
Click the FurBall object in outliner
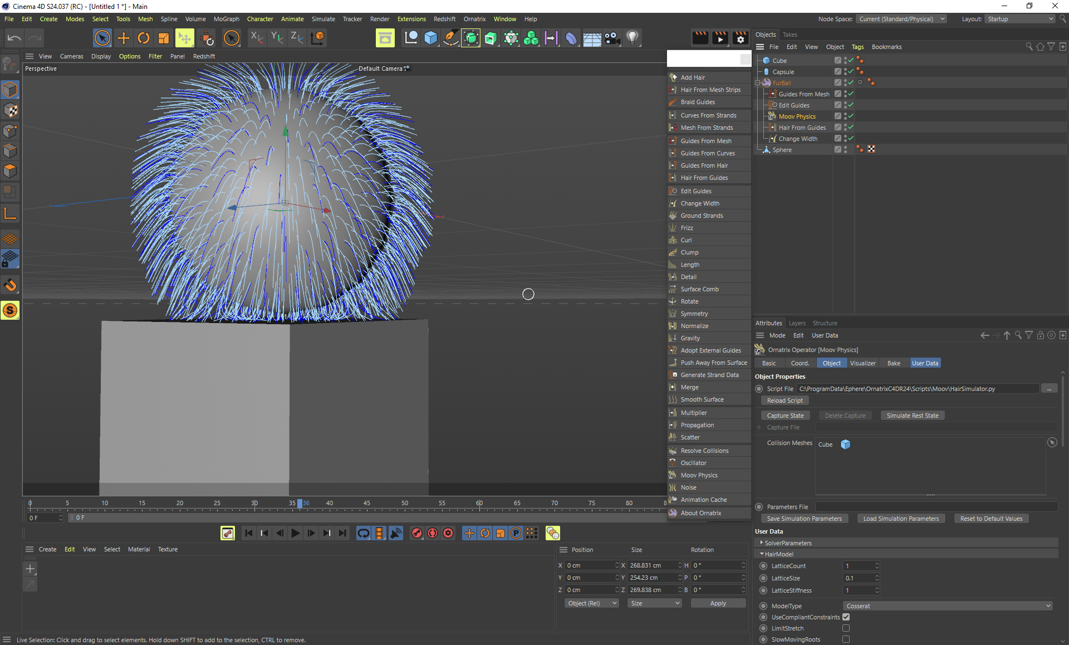click(x=781, y=82)
